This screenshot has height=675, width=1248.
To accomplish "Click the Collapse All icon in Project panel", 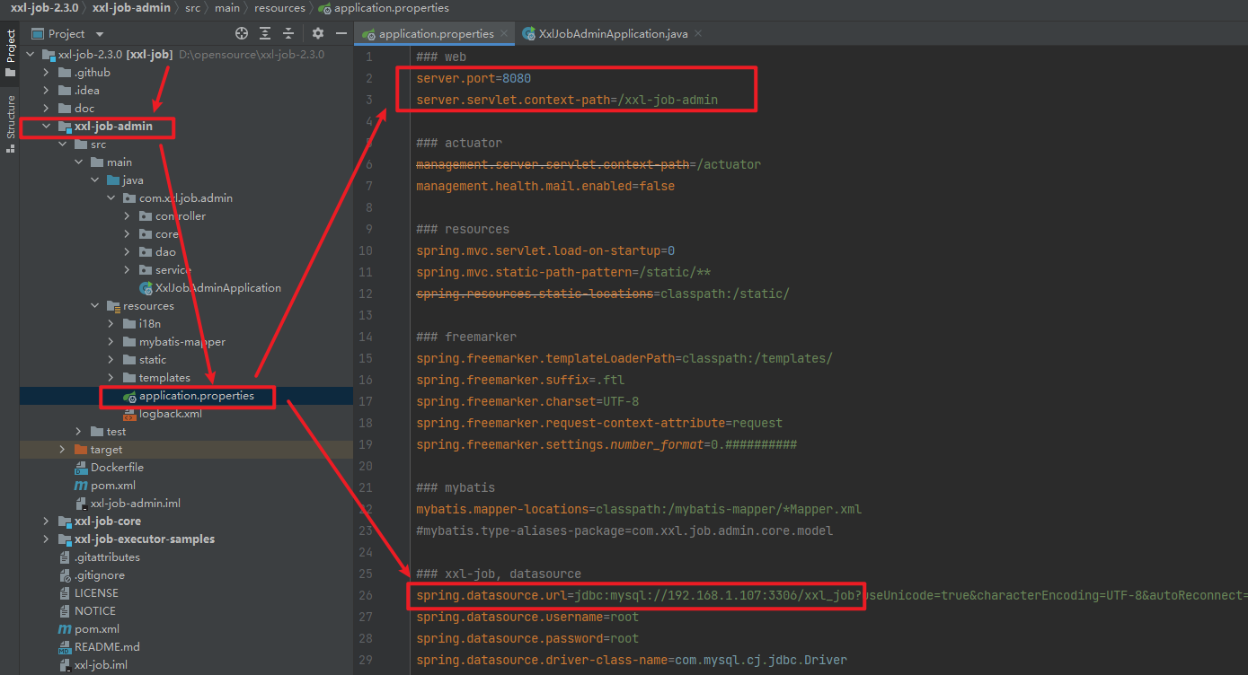I will (x=288, y=33).
